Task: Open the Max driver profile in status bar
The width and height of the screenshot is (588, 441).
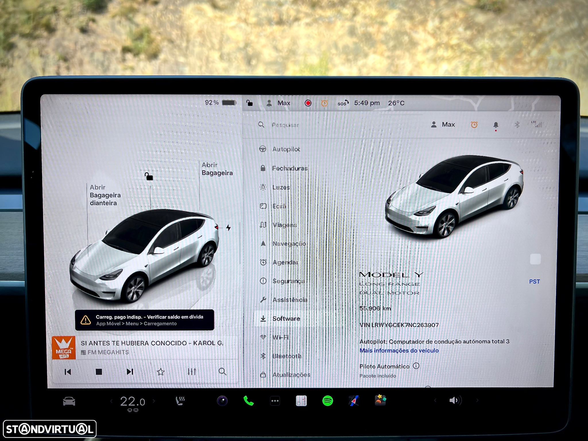Action: [x=278, y=103]
